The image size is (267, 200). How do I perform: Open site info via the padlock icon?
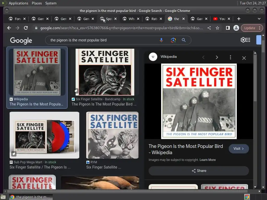point(36,28)
